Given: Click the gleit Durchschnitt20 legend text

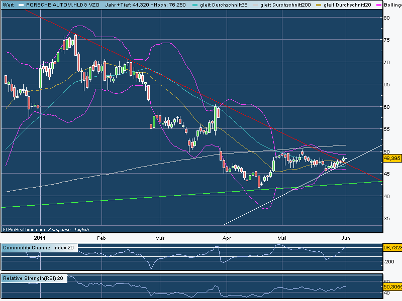Looking at the screenshot, I should pos(347,5).
